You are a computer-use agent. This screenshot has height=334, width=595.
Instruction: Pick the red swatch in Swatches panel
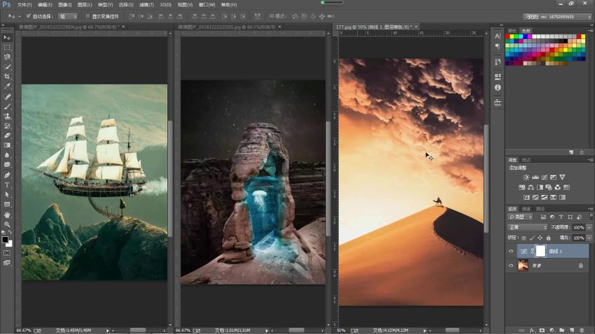pos(507,37)
